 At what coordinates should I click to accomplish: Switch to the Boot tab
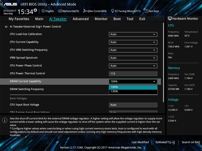[x=117, y=19]
